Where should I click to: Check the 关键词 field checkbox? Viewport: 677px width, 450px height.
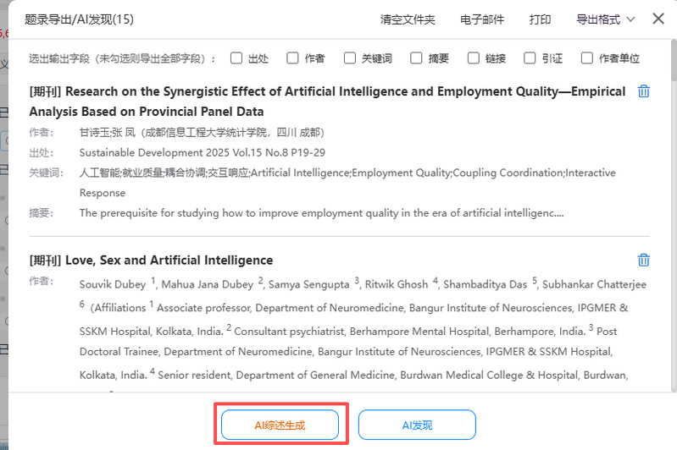[x=350, y=58]
